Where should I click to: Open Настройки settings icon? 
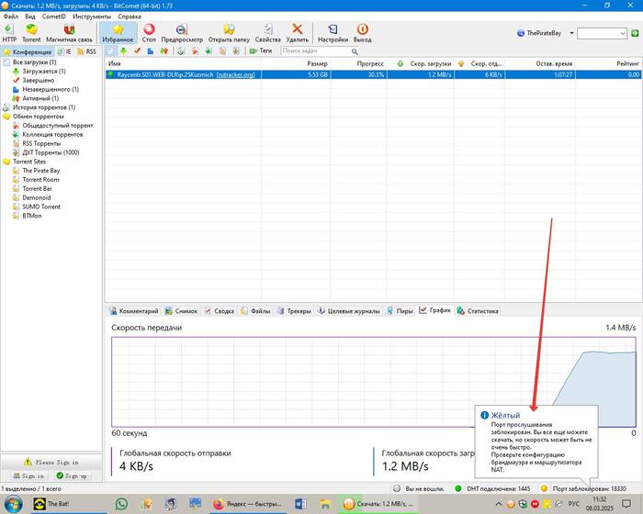tap(332, 33)
